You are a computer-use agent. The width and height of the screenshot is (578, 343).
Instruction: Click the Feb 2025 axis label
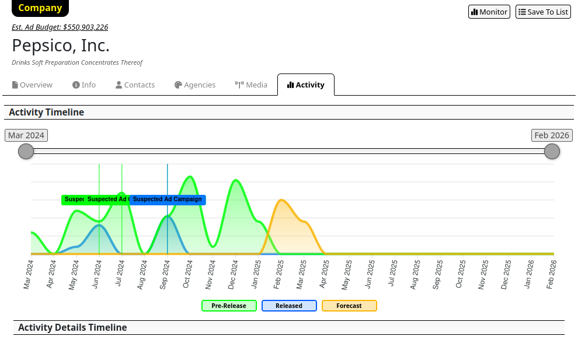(x=278, y=274)
